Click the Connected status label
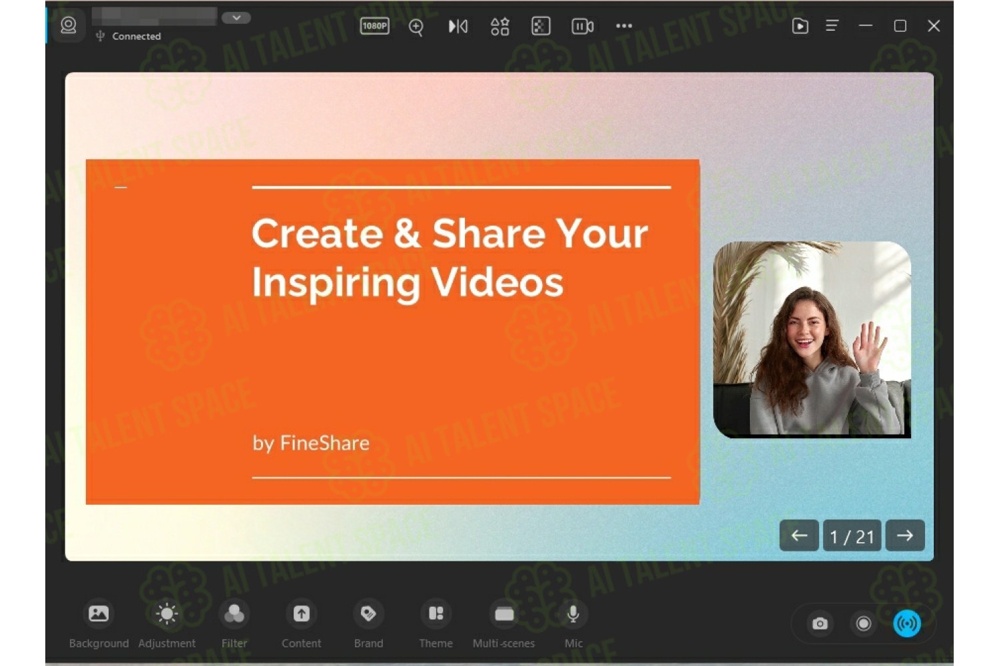 136,37
